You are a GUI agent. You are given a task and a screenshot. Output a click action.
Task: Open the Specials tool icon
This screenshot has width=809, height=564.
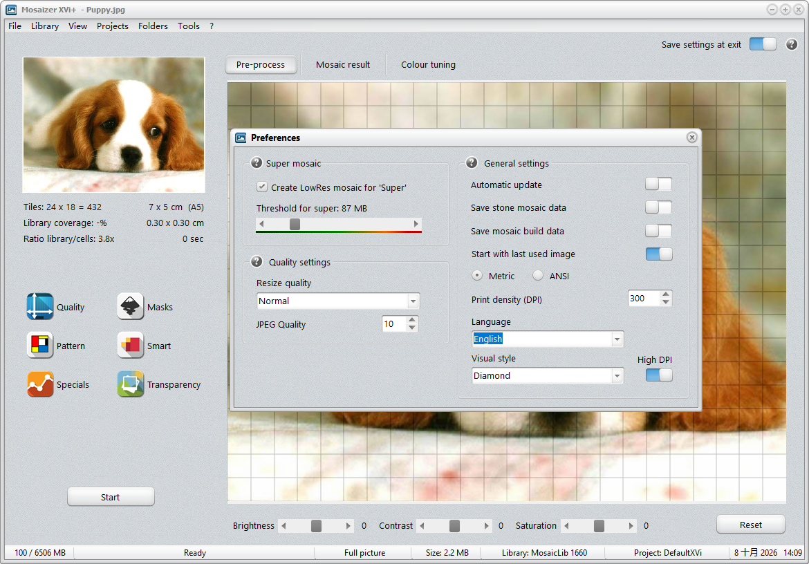(x=39, y=384)
